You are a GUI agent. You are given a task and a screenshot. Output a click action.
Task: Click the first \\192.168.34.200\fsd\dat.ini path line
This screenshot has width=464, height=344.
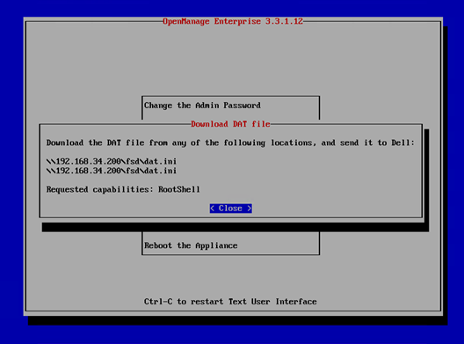tap(112, 162)
